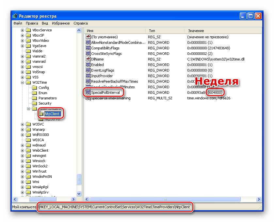
Task: Click the time.windows.com,7df6e26 value
Action: tap(209, 98)
